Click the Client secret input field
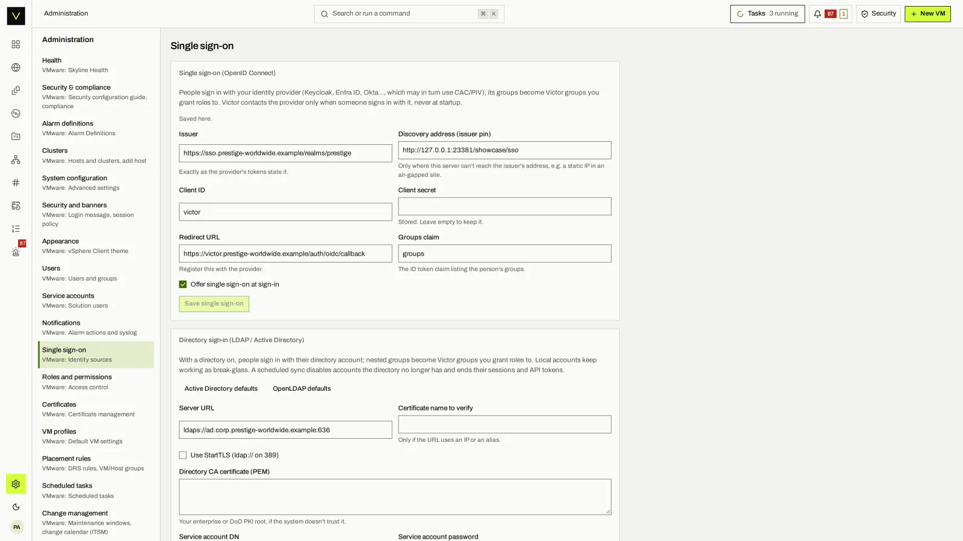Screen dimensions: 963x541 504,206
